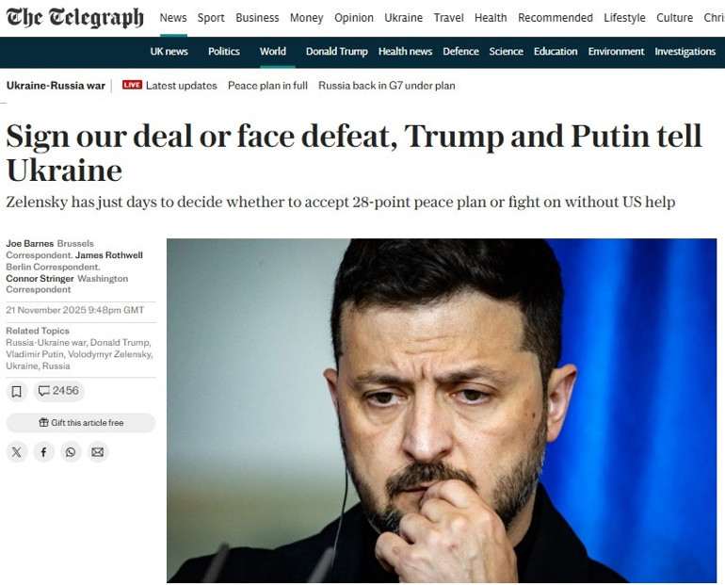The image size is (725, 585).
Task: Share article by email icon
Action: click(98, 452)
